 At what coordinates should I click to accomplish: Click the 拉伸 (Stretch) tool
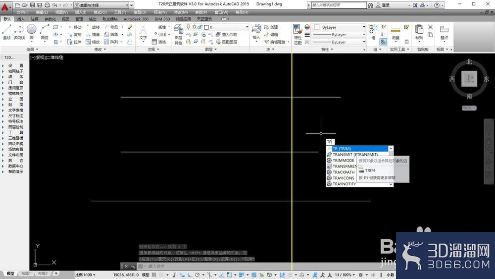pos(75,42)
